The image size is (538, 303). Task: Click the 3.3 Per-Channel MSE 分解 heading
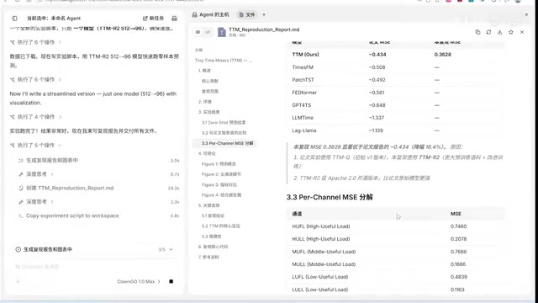[330, 197]
